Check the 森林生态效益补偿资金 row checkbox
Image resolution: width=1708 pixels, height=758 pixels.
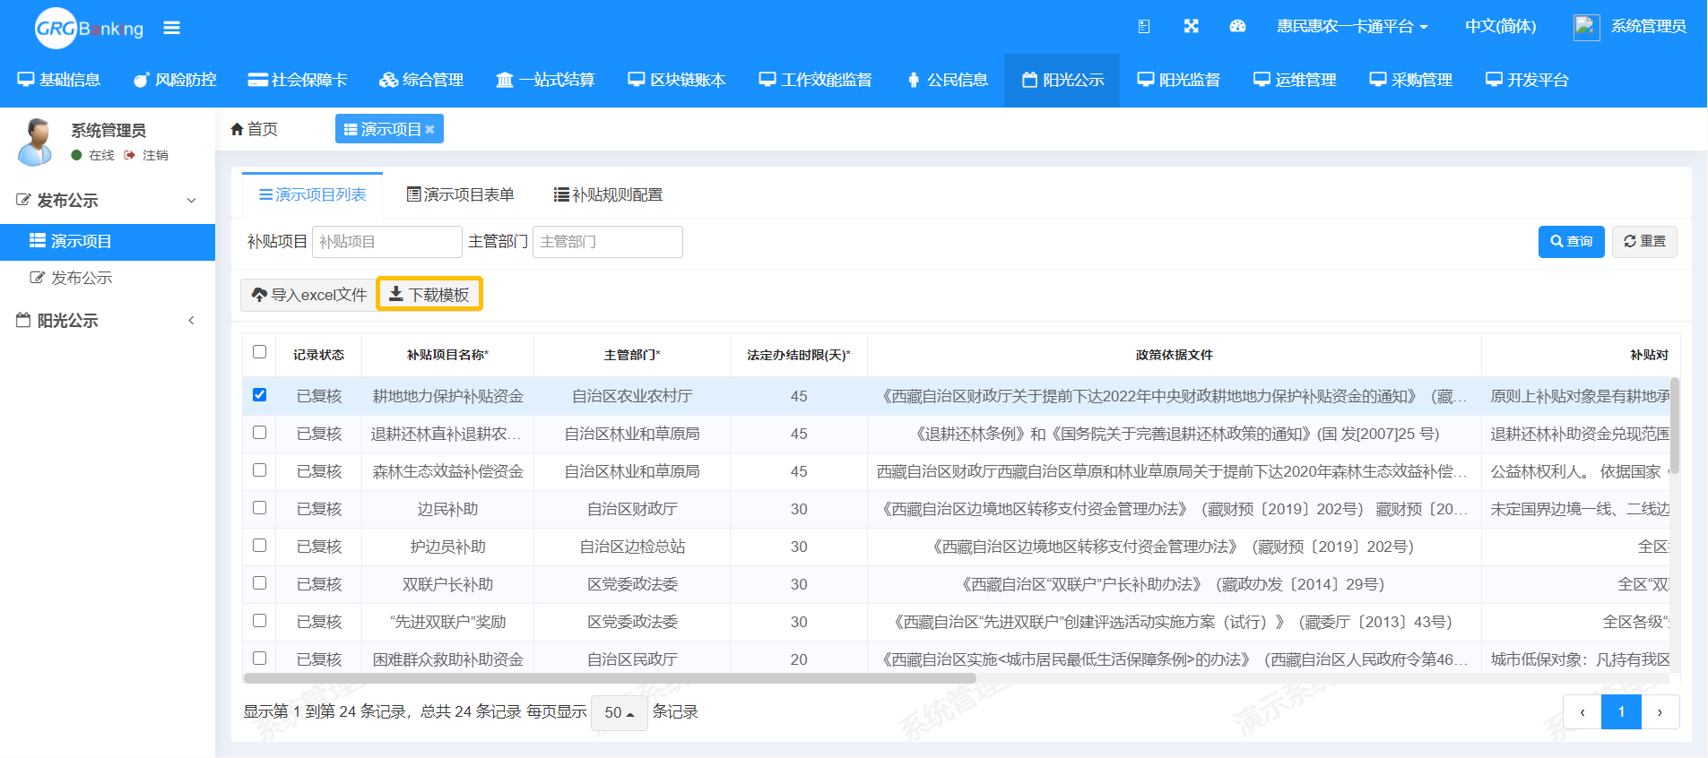click(259, 469)
